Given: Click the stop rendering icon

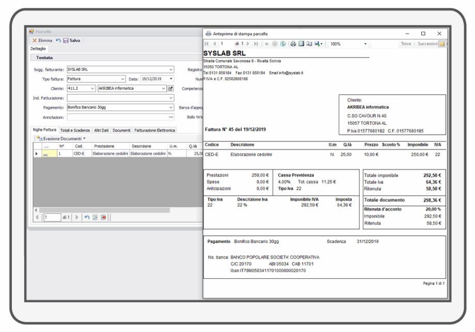Looking at the screenshot, I should [x=275, y=44].
